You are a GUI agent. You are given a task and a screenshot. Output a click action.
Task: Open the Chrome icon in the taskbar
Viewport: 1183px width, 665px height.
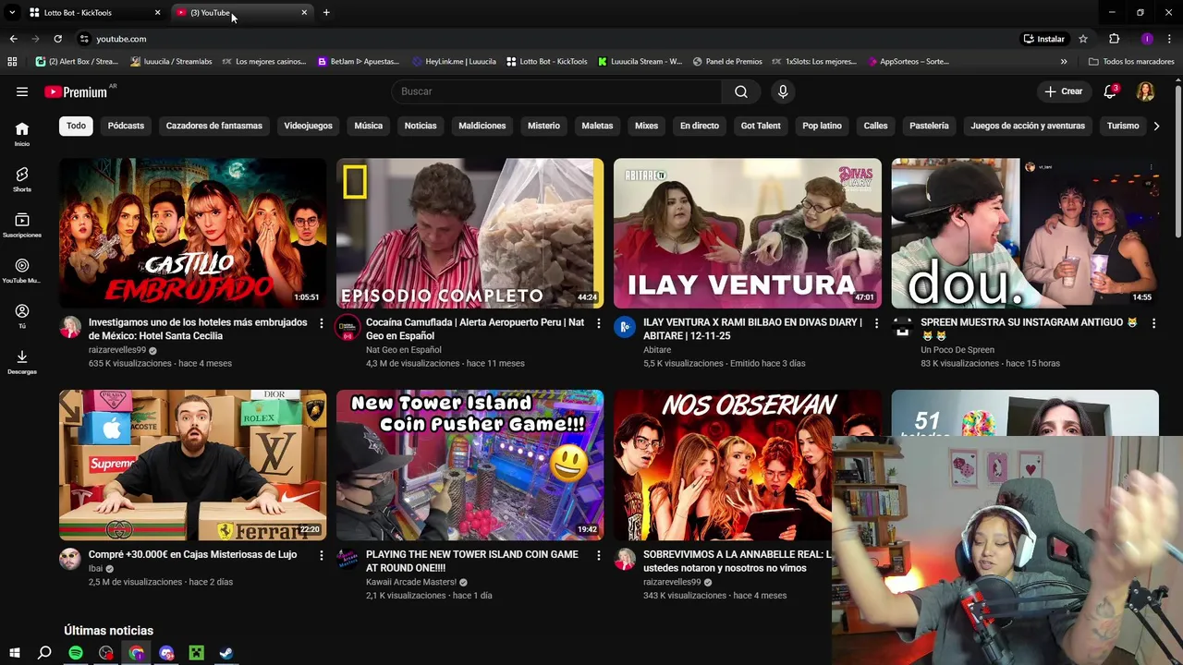[x=137, y=653]
